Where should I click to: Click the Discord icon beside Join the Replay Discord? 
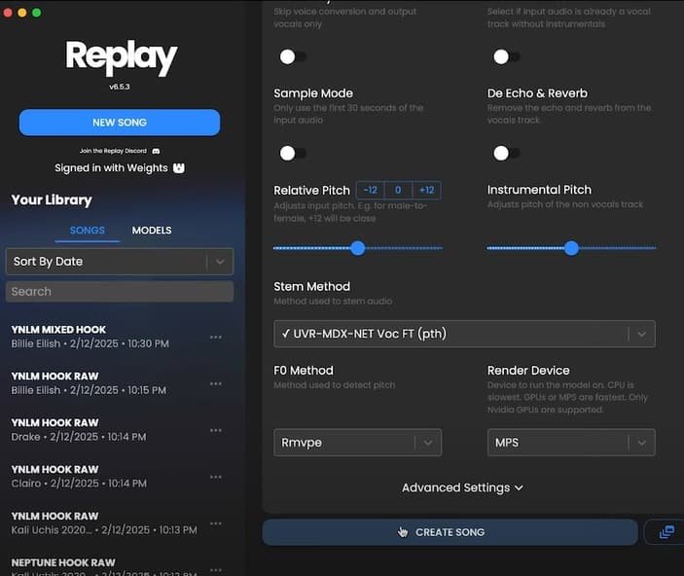coord(156,151)
